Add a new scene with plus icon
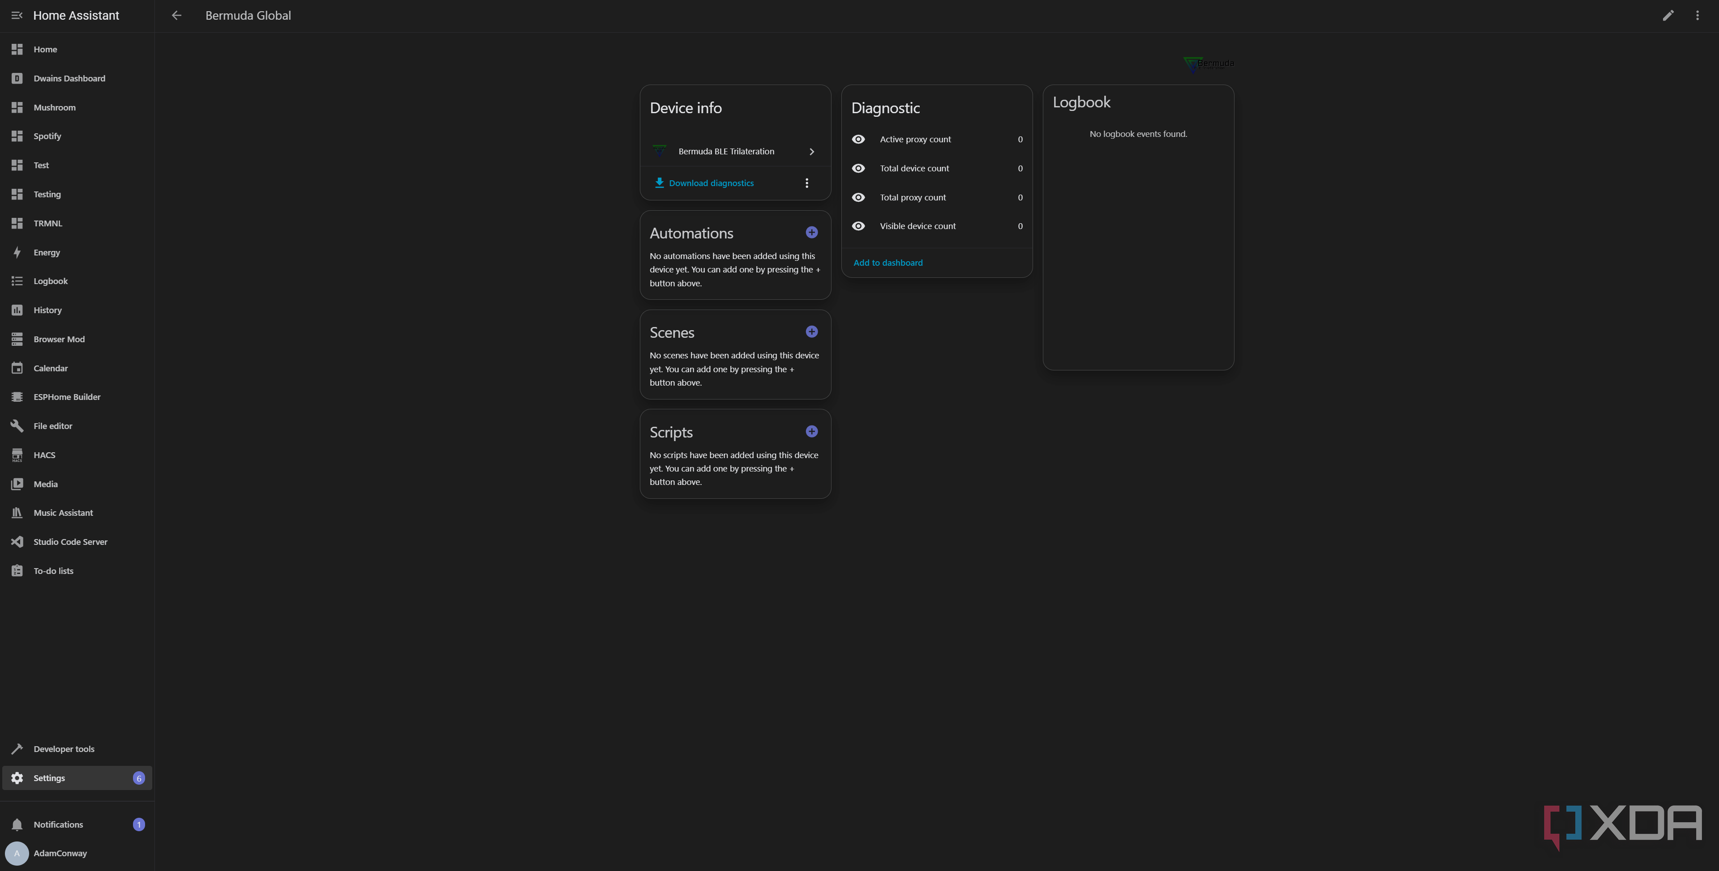This screenshot has width=1719, height=871. click(x=811, y=331)
